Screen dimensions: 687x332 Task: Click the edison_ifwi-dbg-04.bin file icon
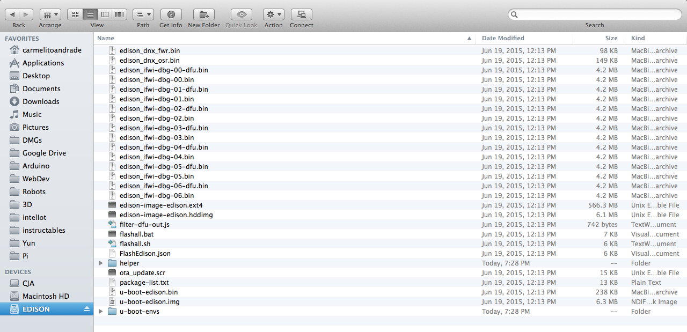pyautogui.click(x=112, y=157)
